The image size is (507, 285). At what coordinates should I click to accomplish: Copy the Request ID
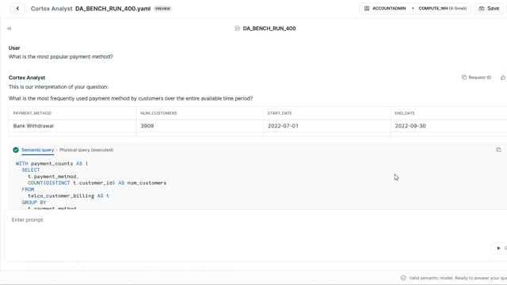476,78
